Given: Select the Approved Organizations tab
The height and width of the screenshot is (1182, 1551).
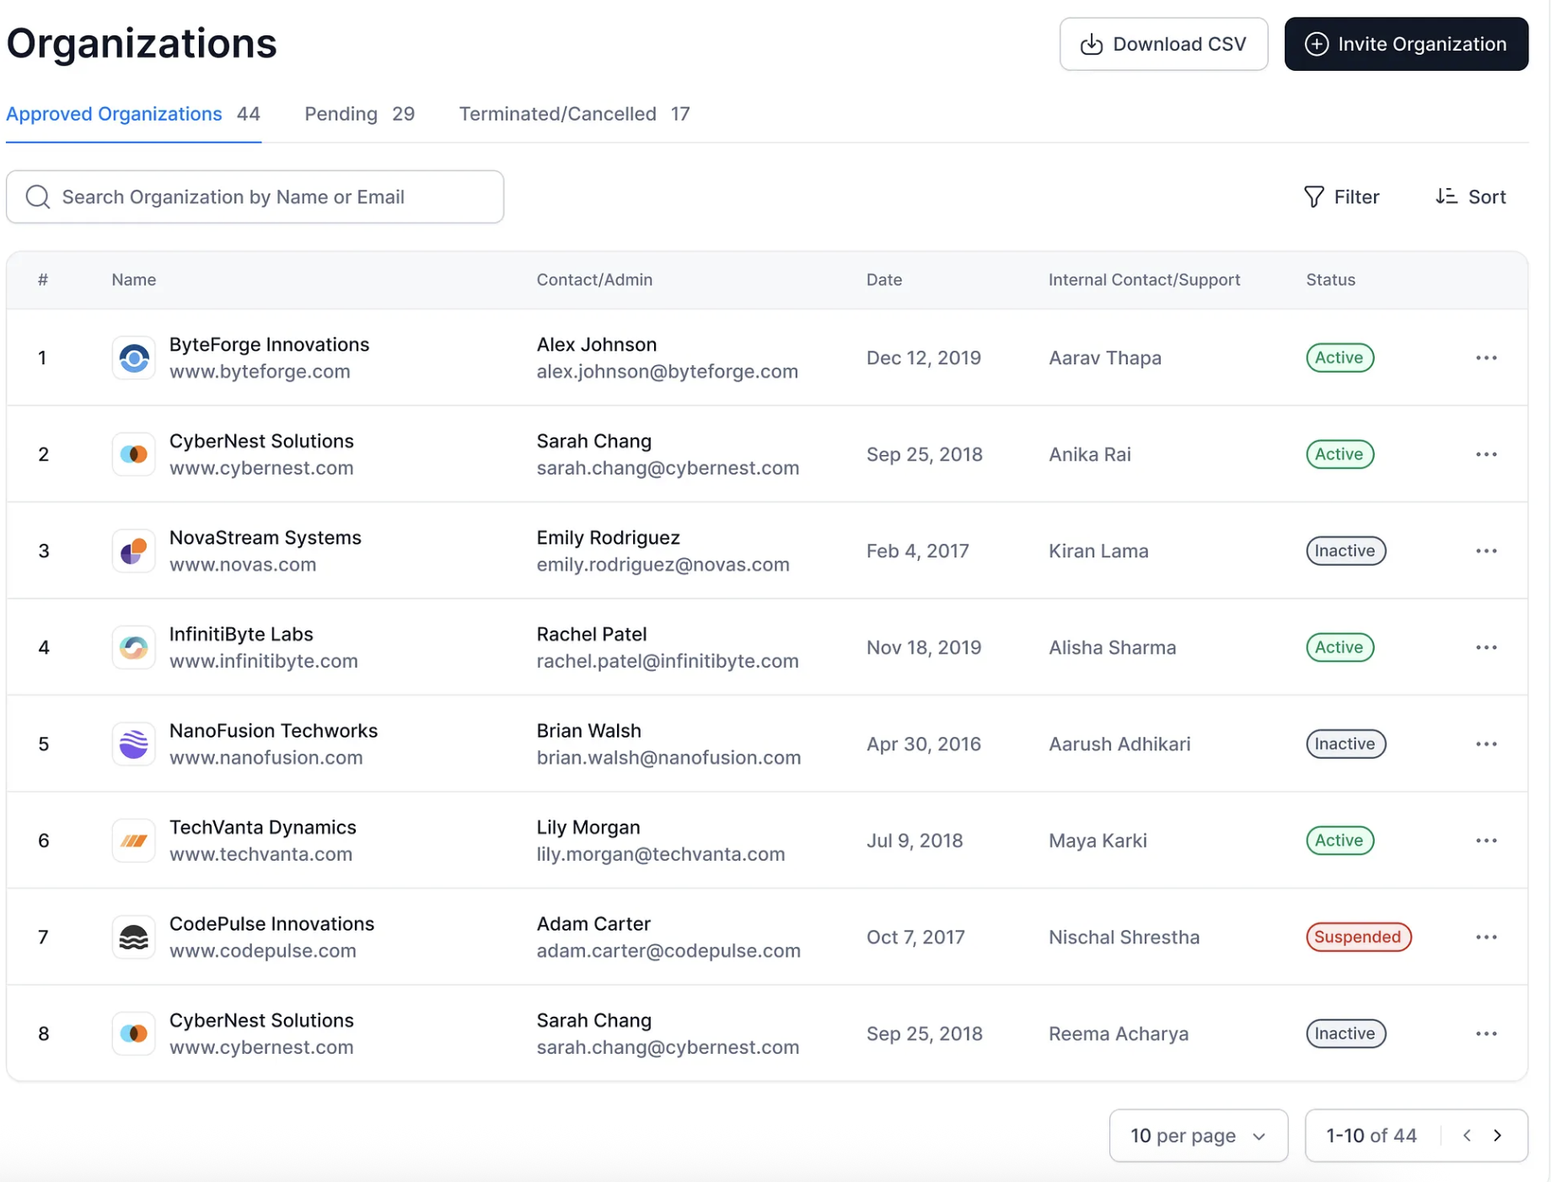Looking at the screenshot, I should pyautogui.click(x=133, y=114).
